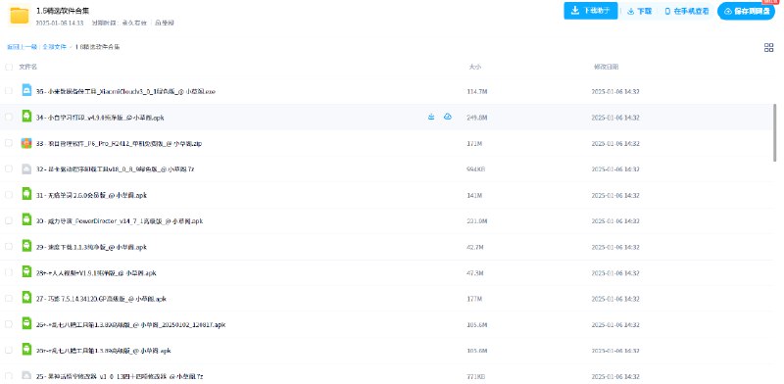
Task: Click the 7z file icon of item 32
Action: click(26, 169)
